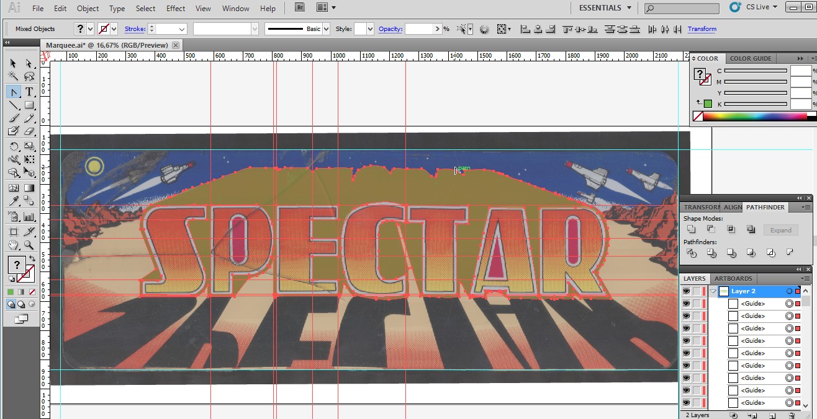
Task: Click Divide pathfinder icon
Action: pyautogui.click(x=691, y=253)
